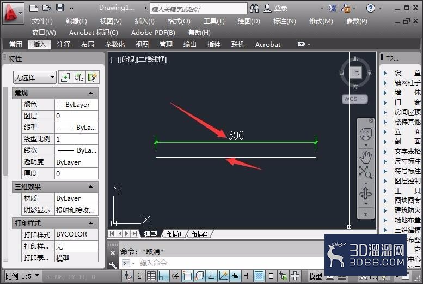Open the 标注(N) menu
The width and height of the screenshot is (423, 284).
click(284, 21)
